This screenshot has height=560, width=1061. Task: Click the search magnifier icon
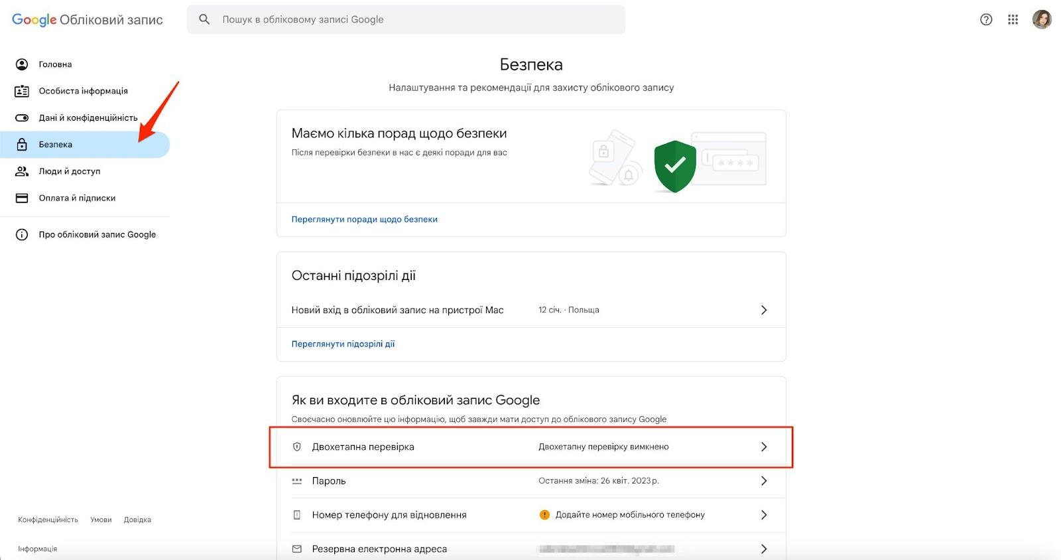[x=204, y=19]
